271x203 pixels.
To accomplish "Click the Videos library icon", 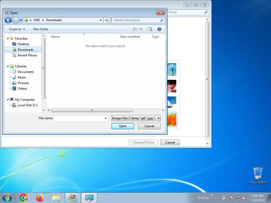I will click(15, 88).
